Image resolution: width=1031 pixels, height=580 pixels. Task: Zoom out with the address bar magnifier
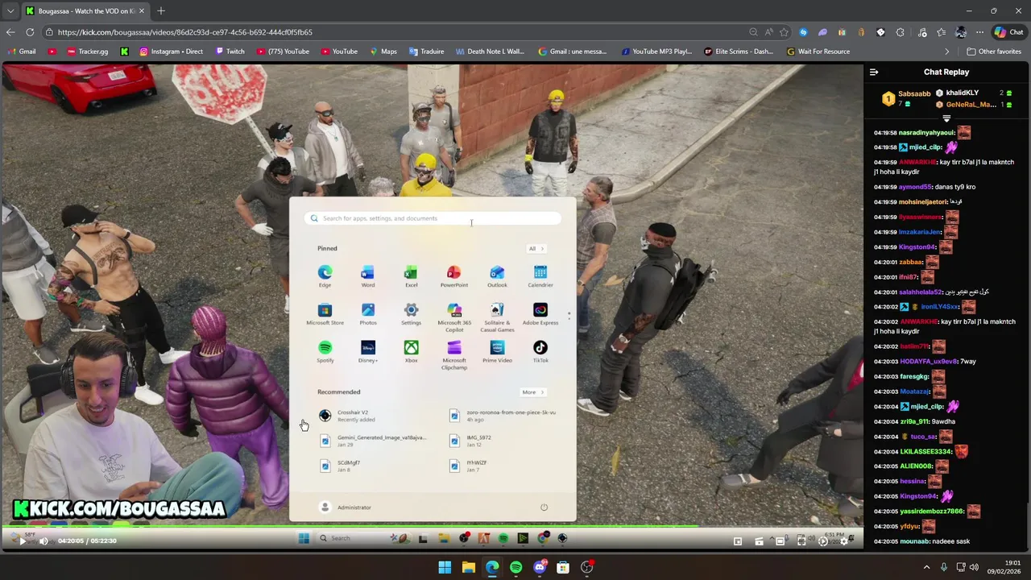click(x=753, y=32)
